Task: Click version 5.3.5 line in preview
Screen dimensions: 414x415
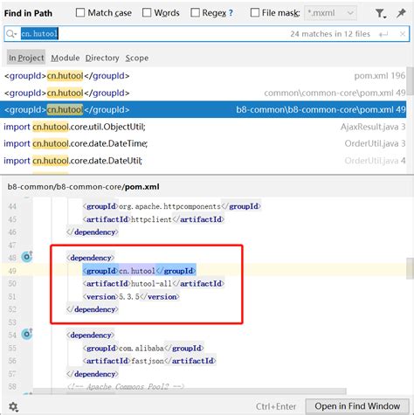Action: 131,297
